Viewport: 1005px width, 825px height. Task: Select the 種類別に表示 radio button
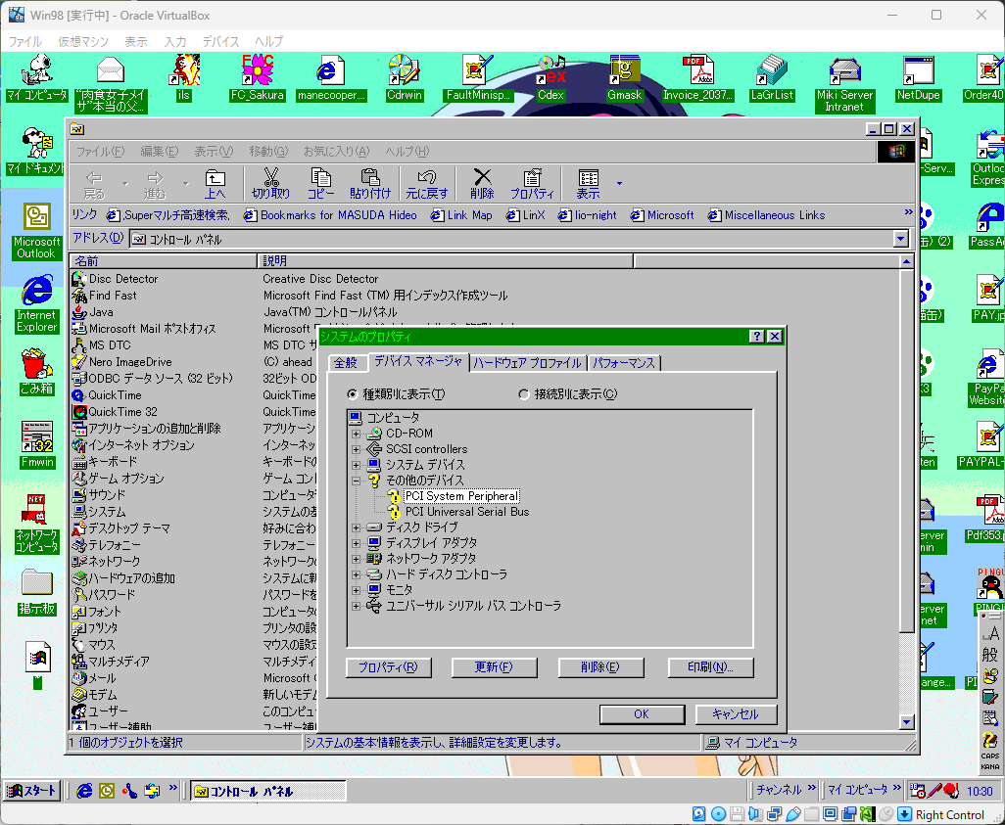353,394
